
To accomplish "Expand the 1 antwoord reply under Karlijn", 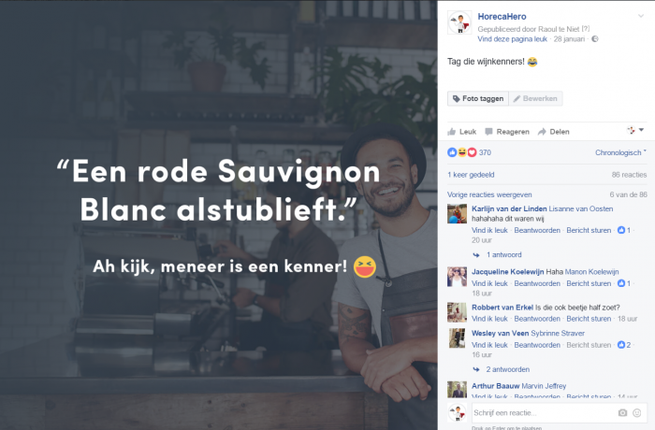I will (497, 254).
